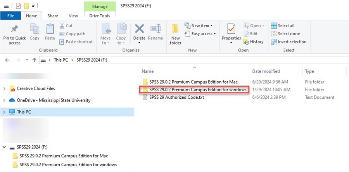Expand the This PC tree node
Image resolution: width=349 pixels, height=172 pixels.
[4, 112]
